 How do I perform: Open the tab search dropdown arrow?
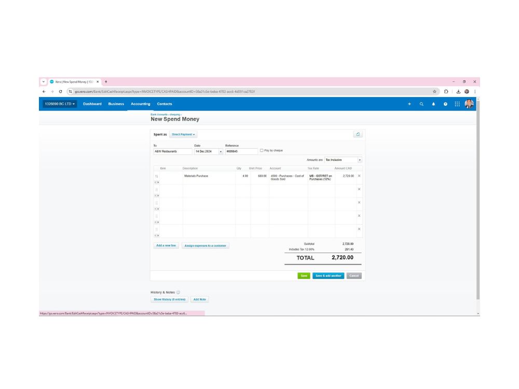tap(44, 82)
